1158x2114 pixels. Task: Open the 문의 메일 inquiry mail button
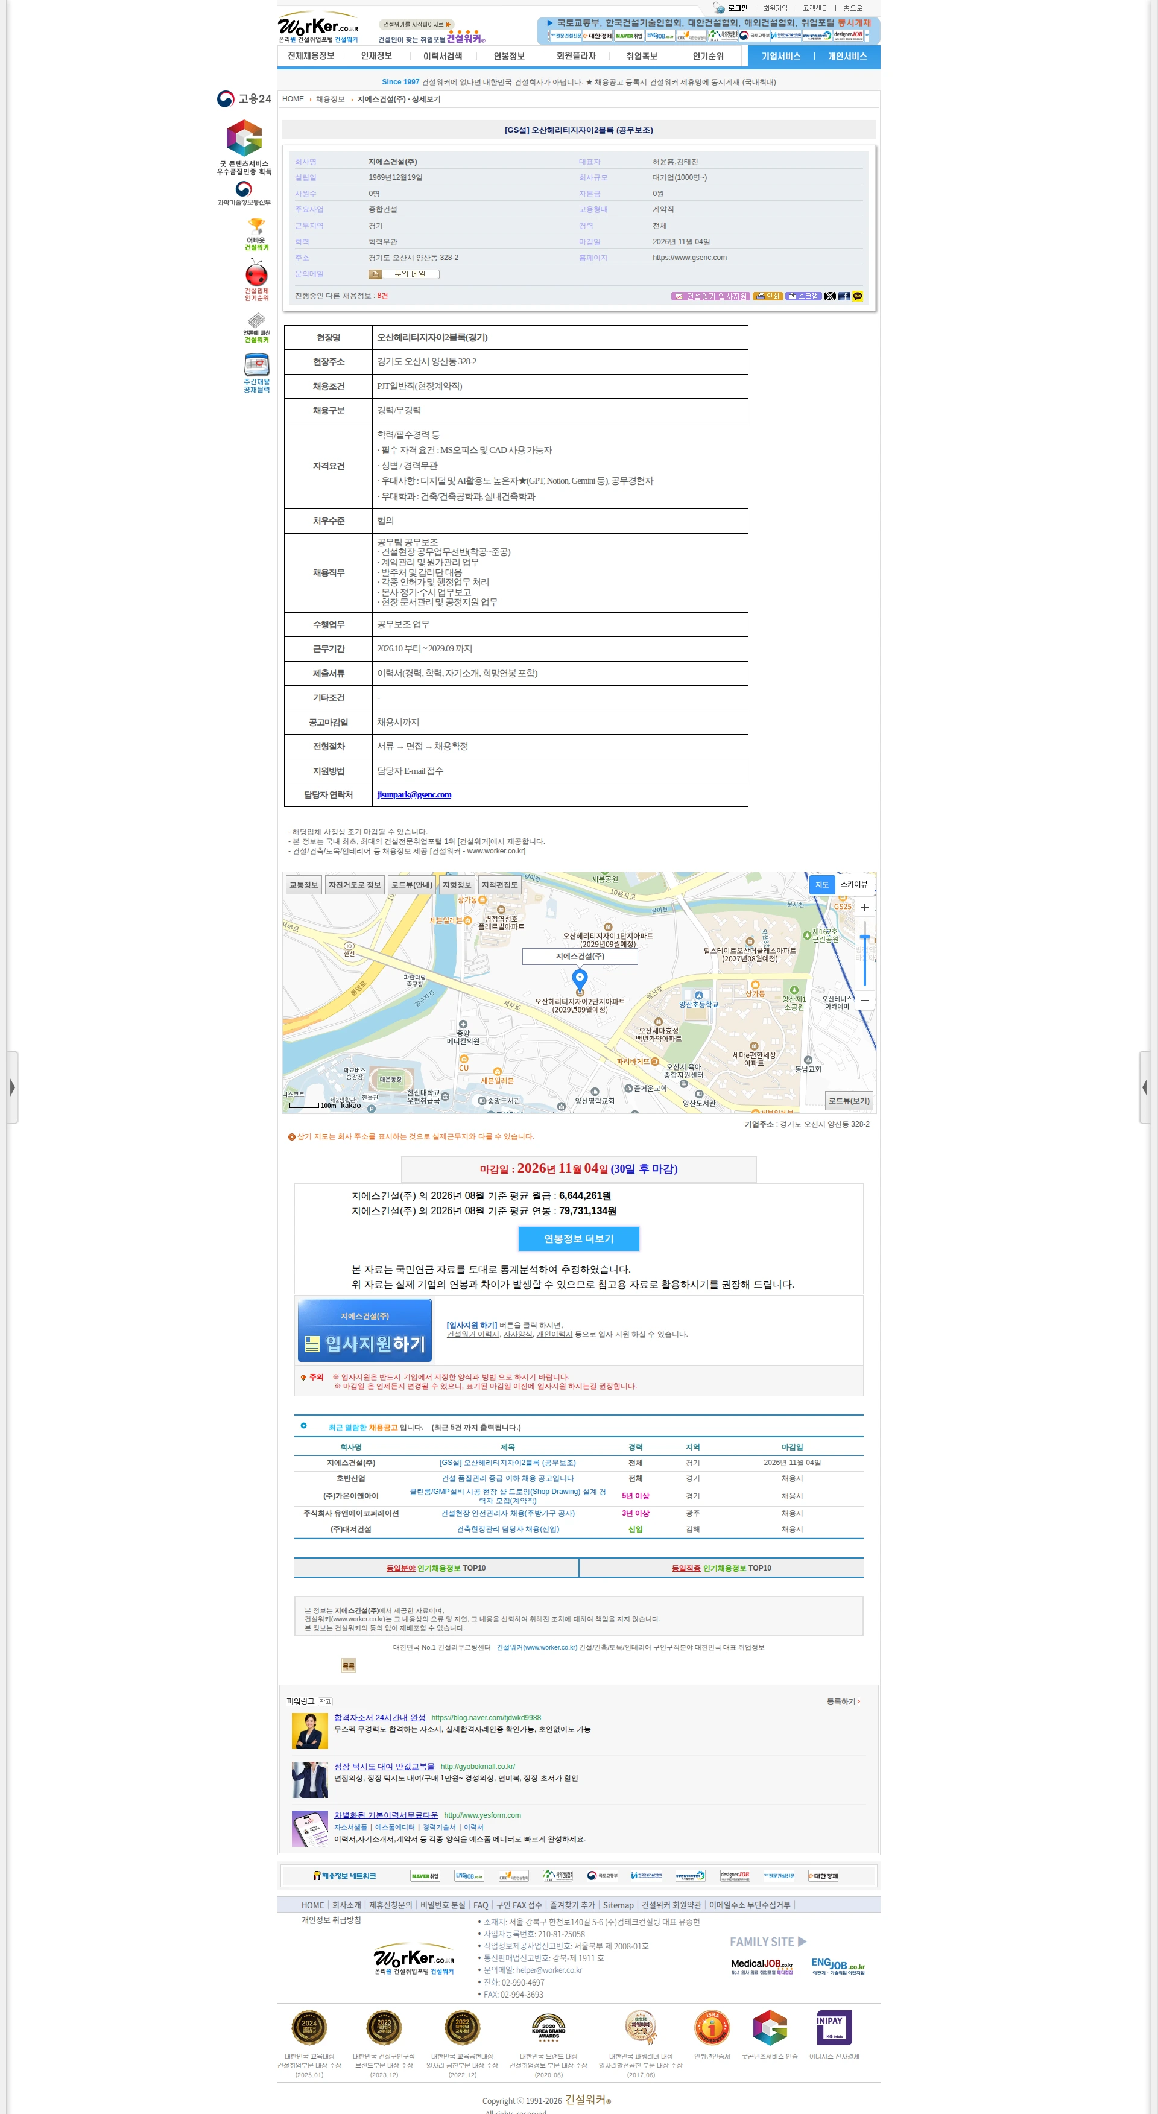tap(403, 274)
